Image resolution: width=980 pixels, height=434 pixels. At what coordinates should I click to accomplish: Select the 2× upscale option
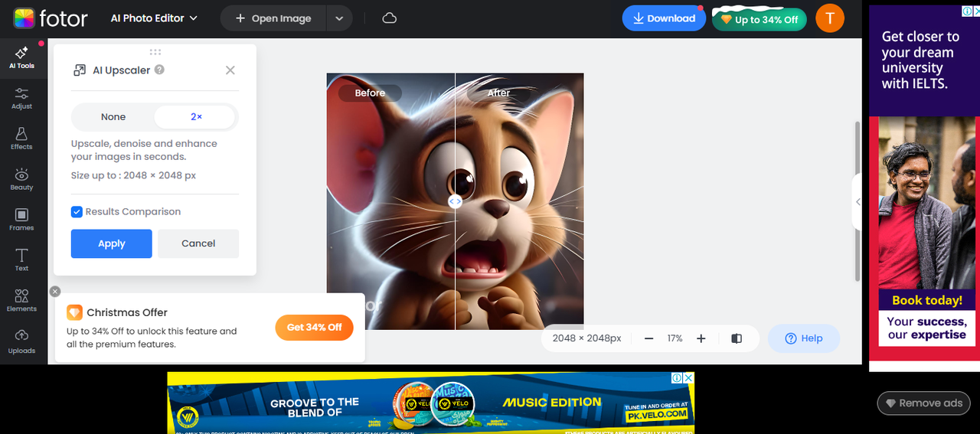tap(196, 117)
